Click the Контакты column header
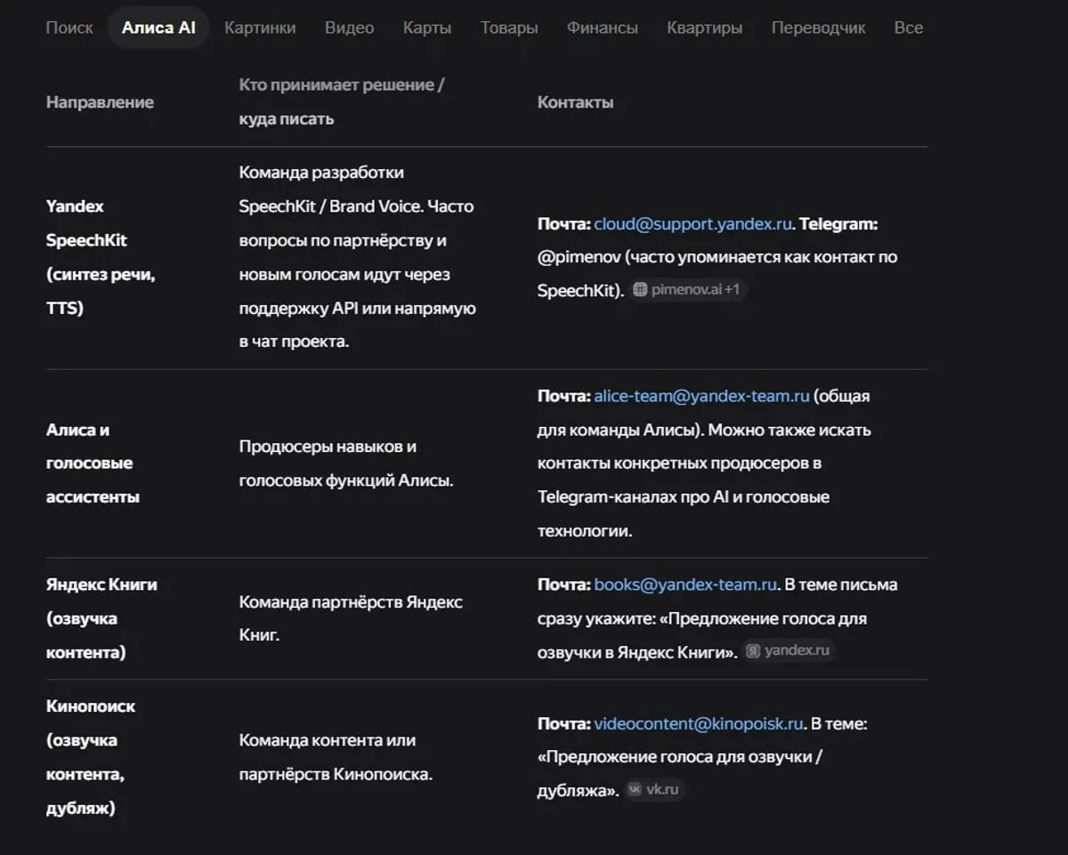Image resolution: width=1068 pixels, height=855 pixels. [x=575, y=102]
